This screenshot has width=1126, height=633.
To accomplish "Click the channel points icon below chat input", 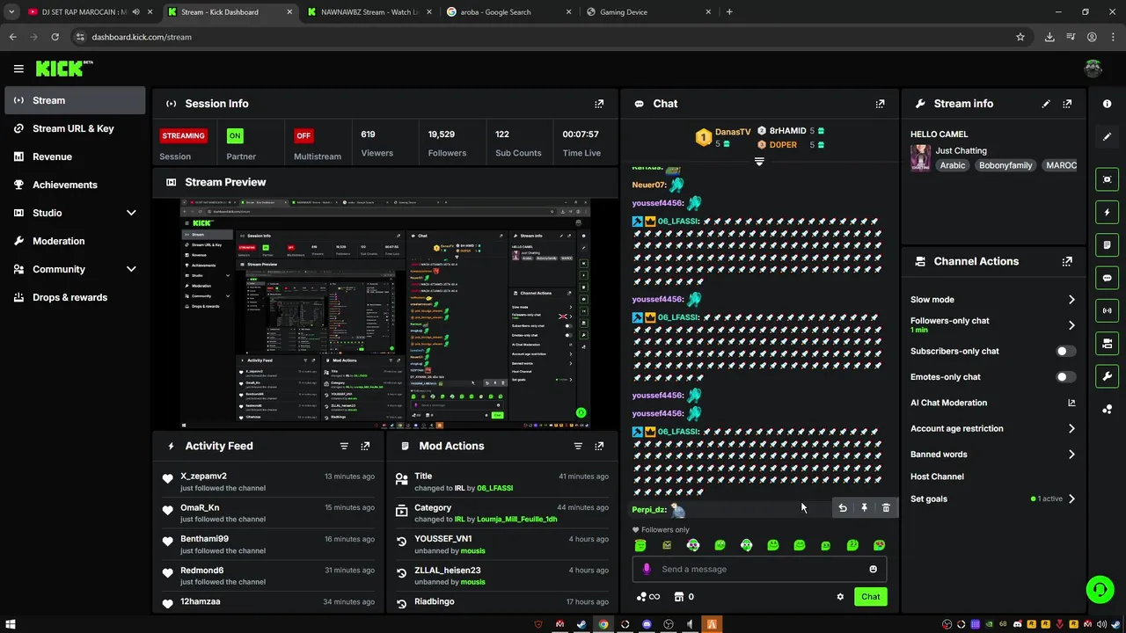I will point(642,597).
